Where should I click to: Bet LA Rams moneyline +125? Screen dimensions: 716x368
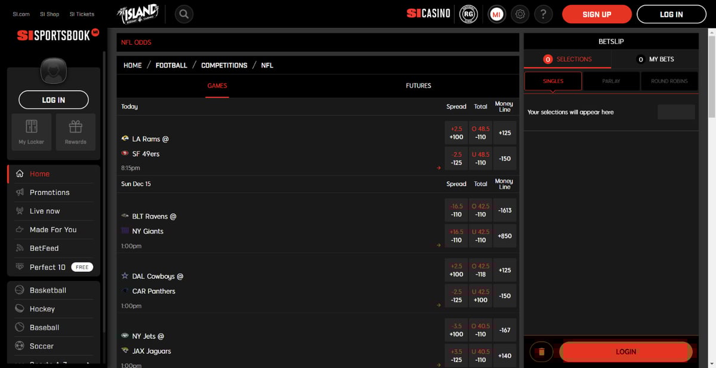(x=505, y=133)
